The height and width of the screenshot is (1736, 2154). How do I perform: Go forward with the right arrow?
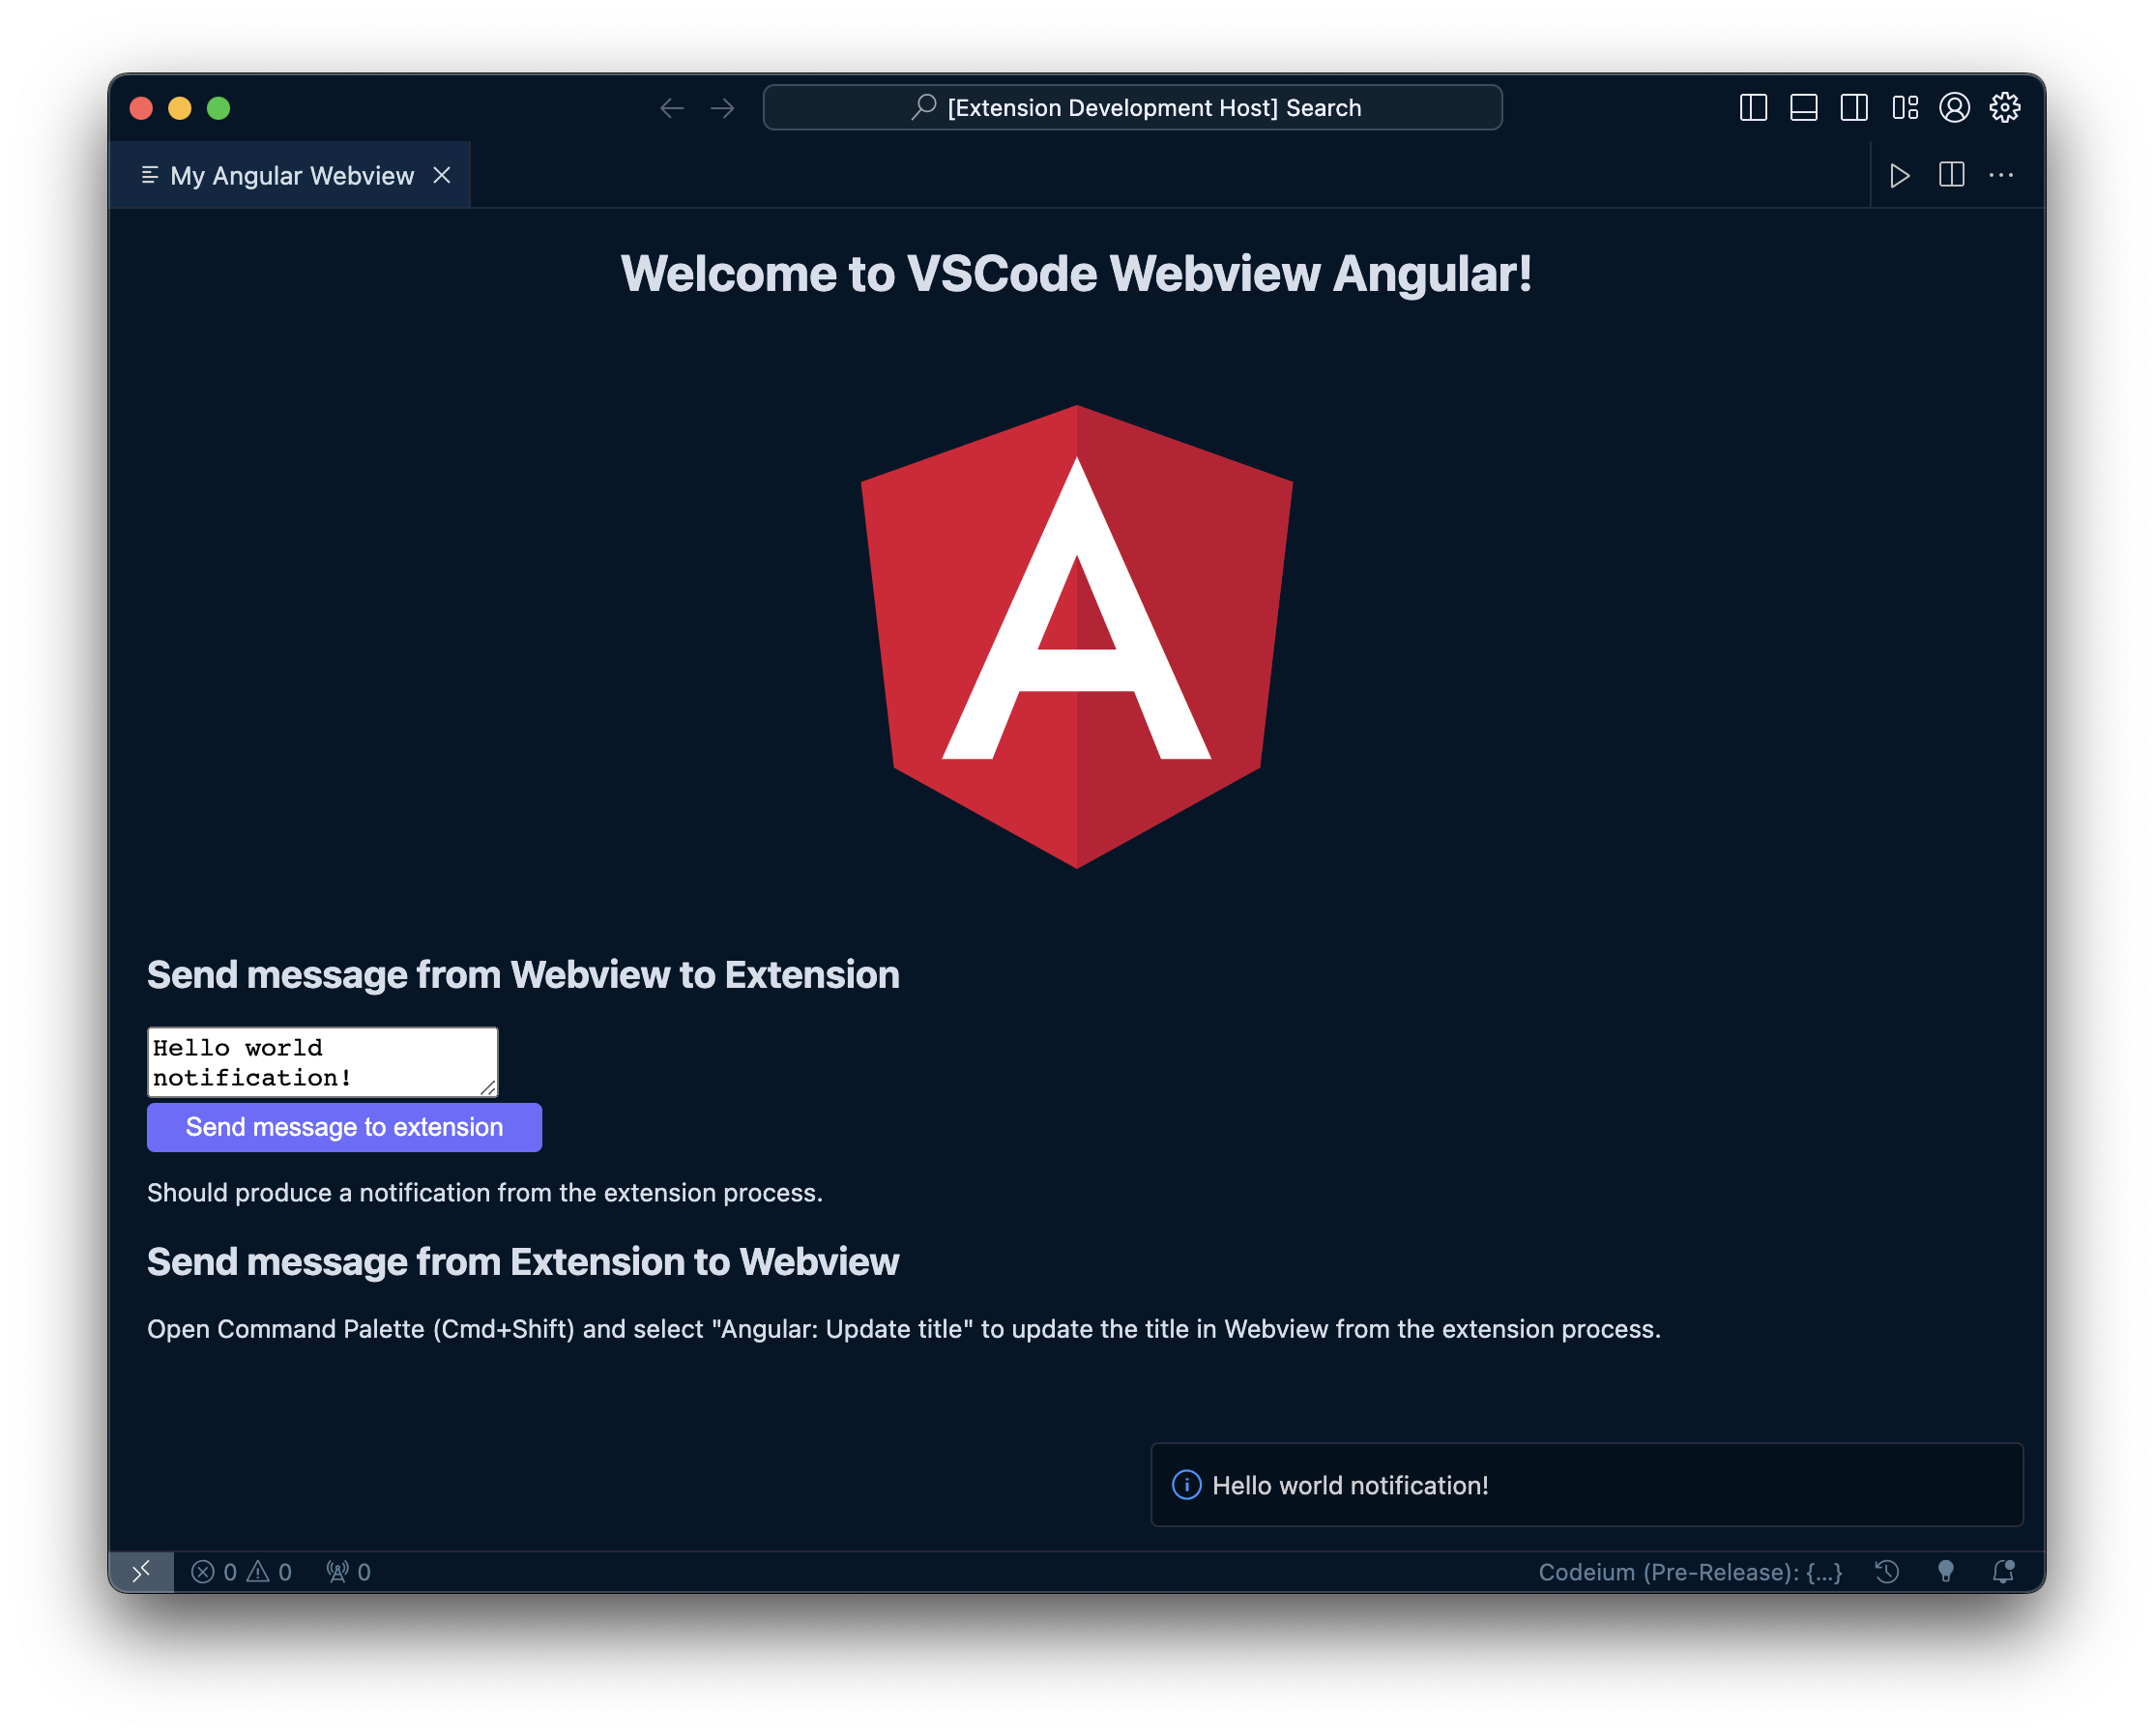tap(722, 108)
